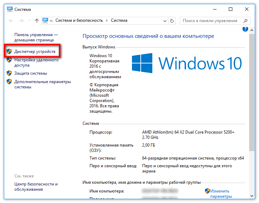Open Дополнительные параметры системы link
Viewport: 259px width, 203px height.
(42, 84)
